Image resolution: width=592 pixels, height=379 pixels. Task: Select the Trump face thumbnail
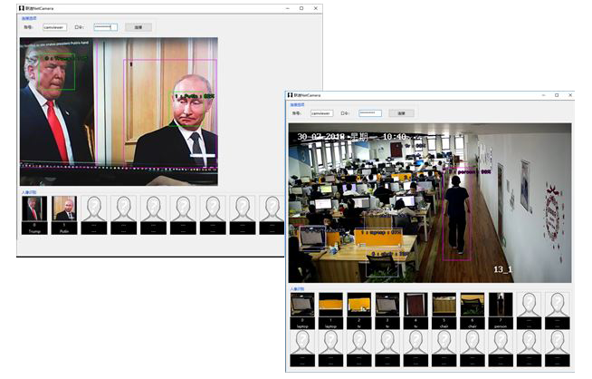pyautogui.click(x=34, y=210)
